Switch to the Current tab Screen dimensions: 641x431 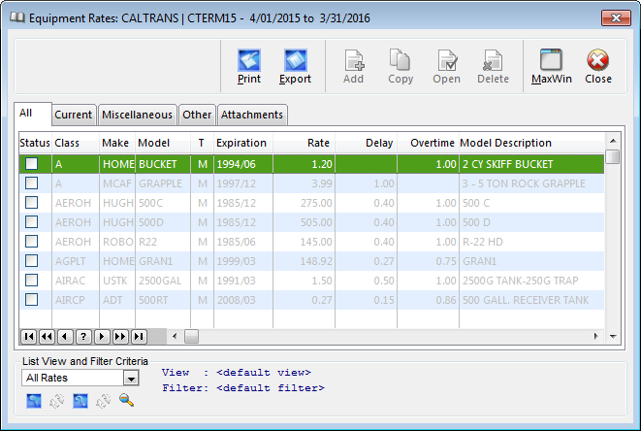click(x=74, y=115)
